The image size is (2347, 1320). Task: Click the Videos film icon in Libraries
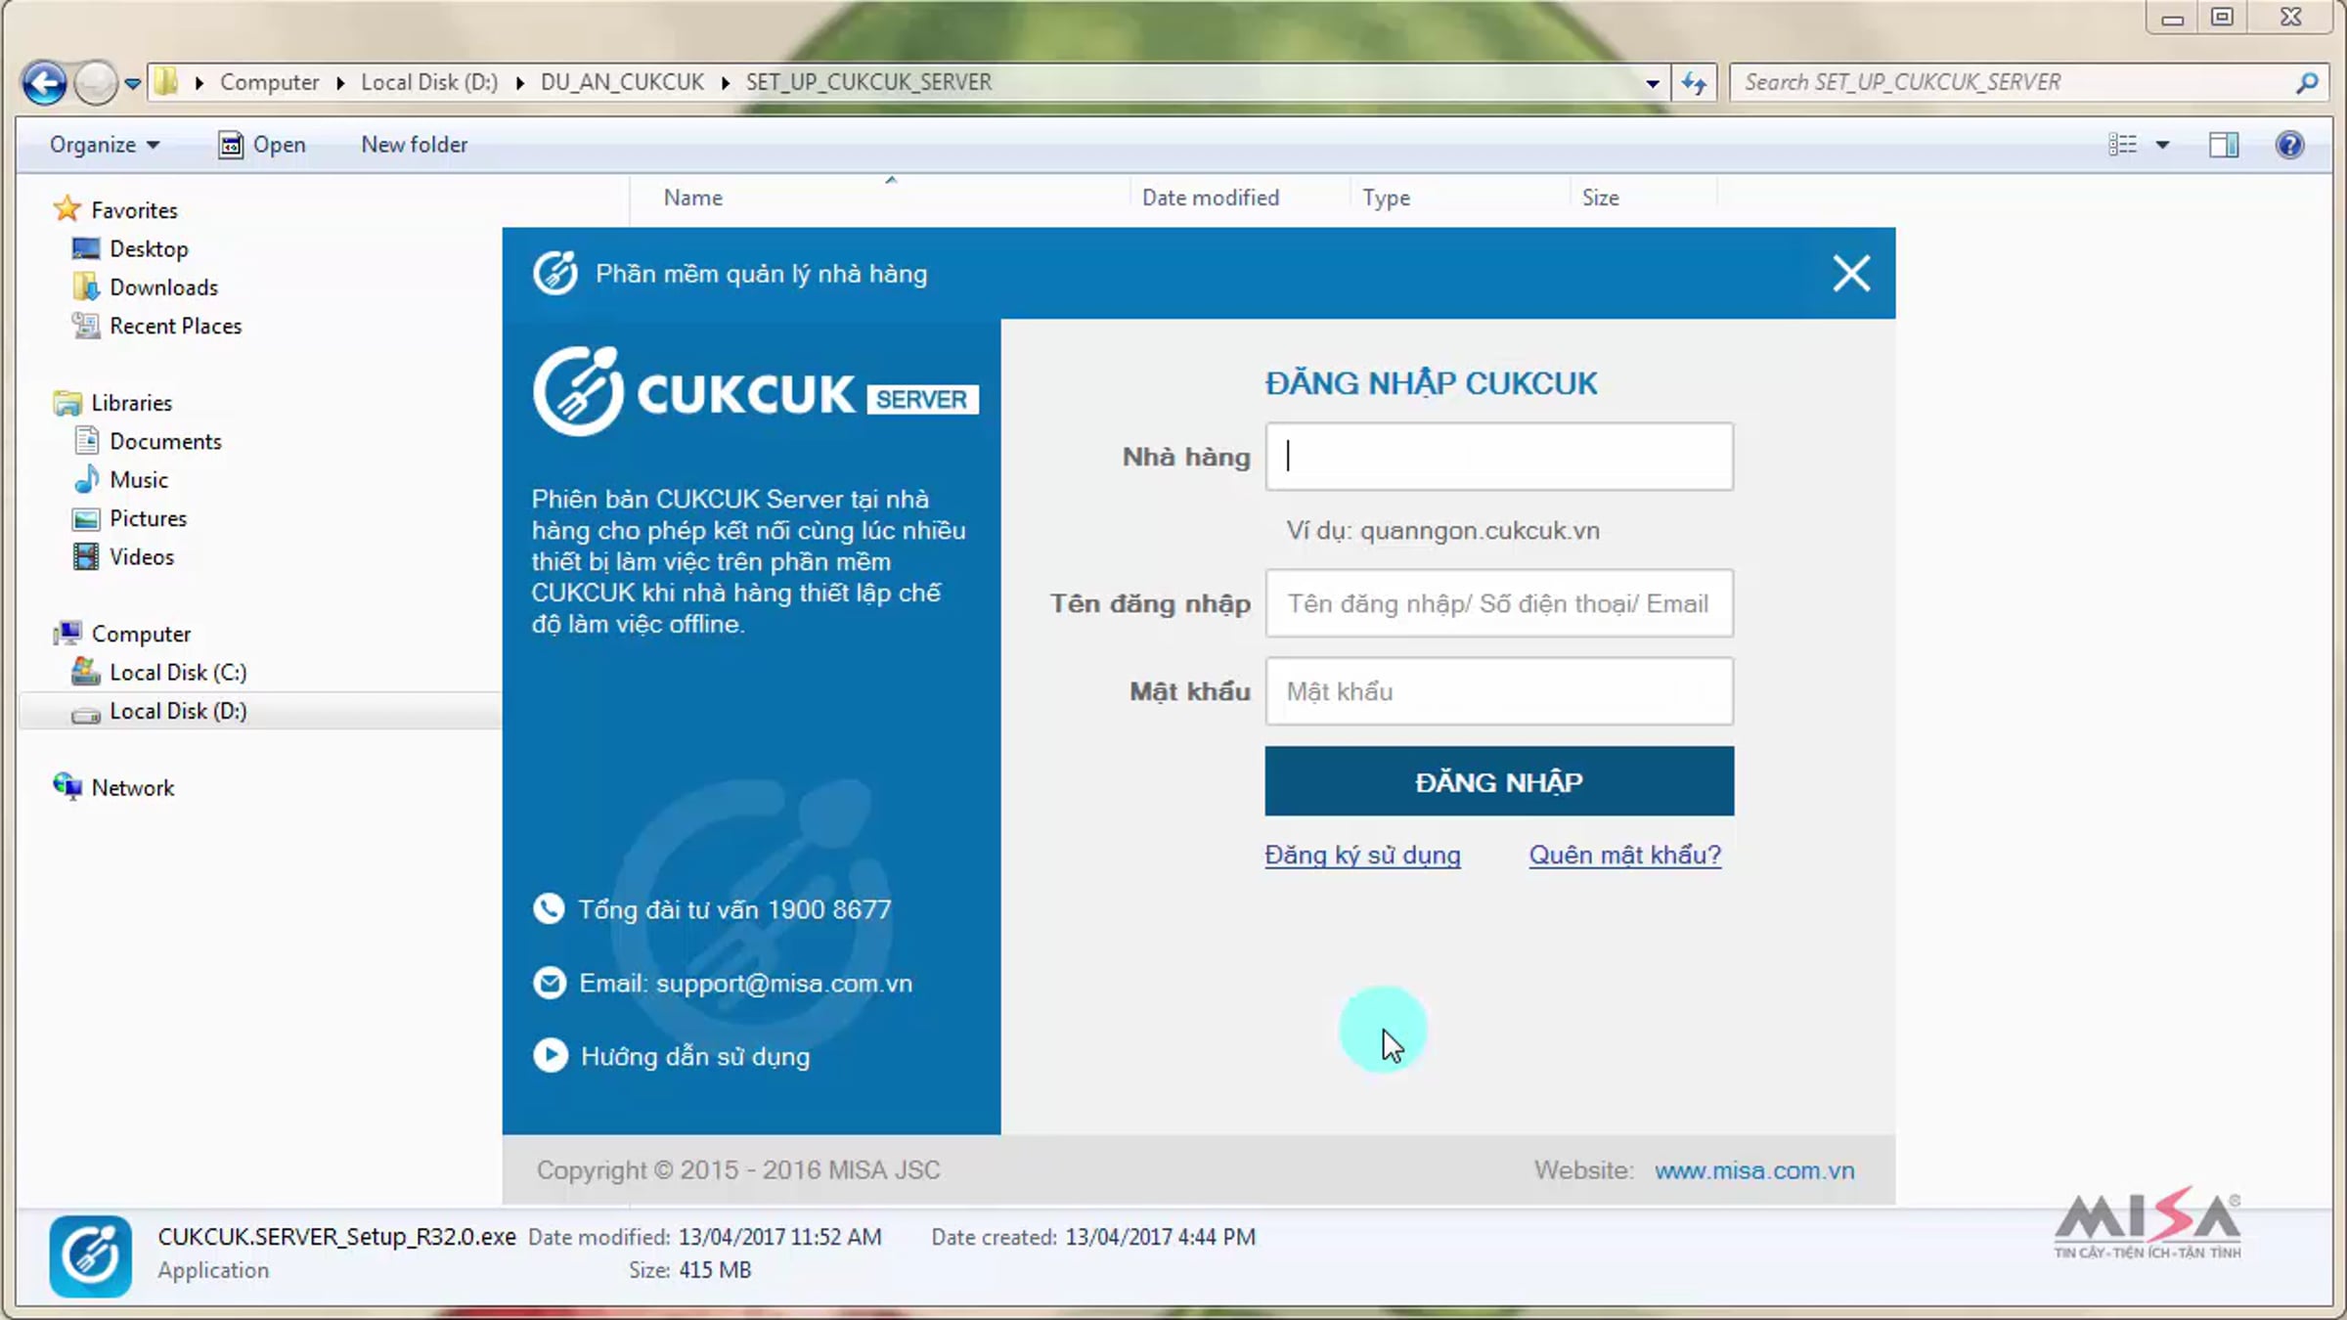(86, 556)
